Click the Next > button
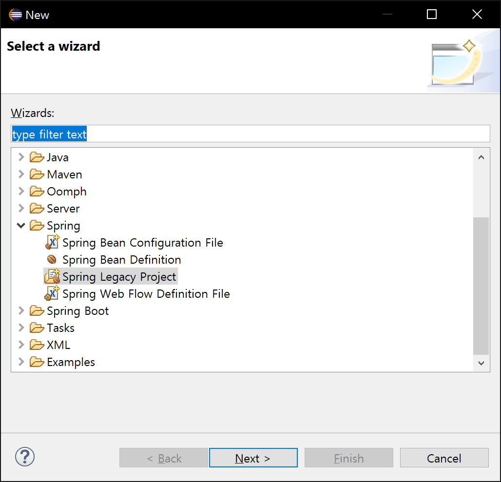The image size is (501, 482). point(253,458)
